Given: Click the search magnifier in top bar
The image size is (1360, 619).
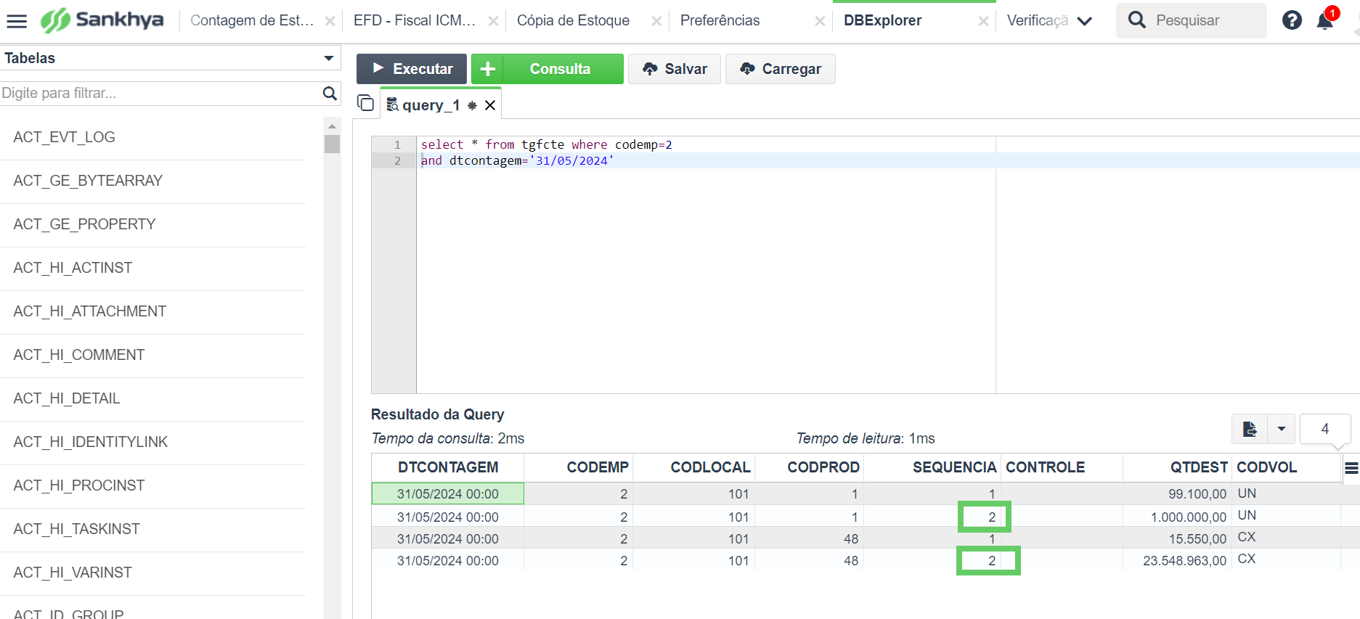Looking at the screenshot, I should [1137, 20].
